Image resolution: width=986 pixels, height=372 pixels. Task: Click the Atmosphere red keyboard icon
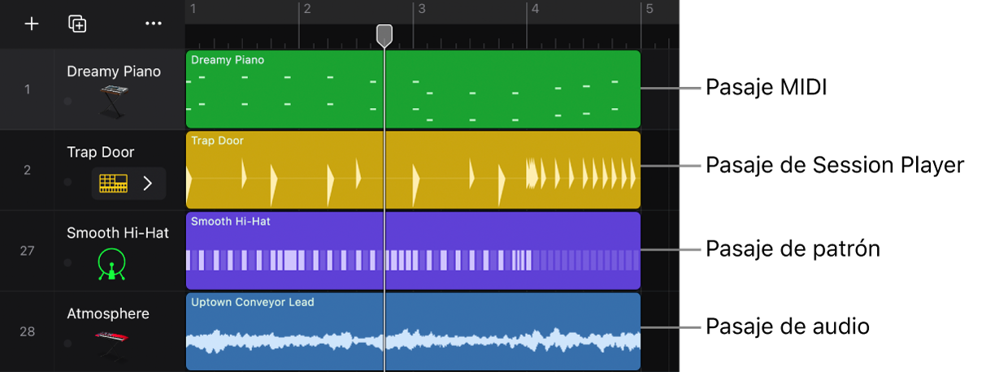[x=113, y=344]
